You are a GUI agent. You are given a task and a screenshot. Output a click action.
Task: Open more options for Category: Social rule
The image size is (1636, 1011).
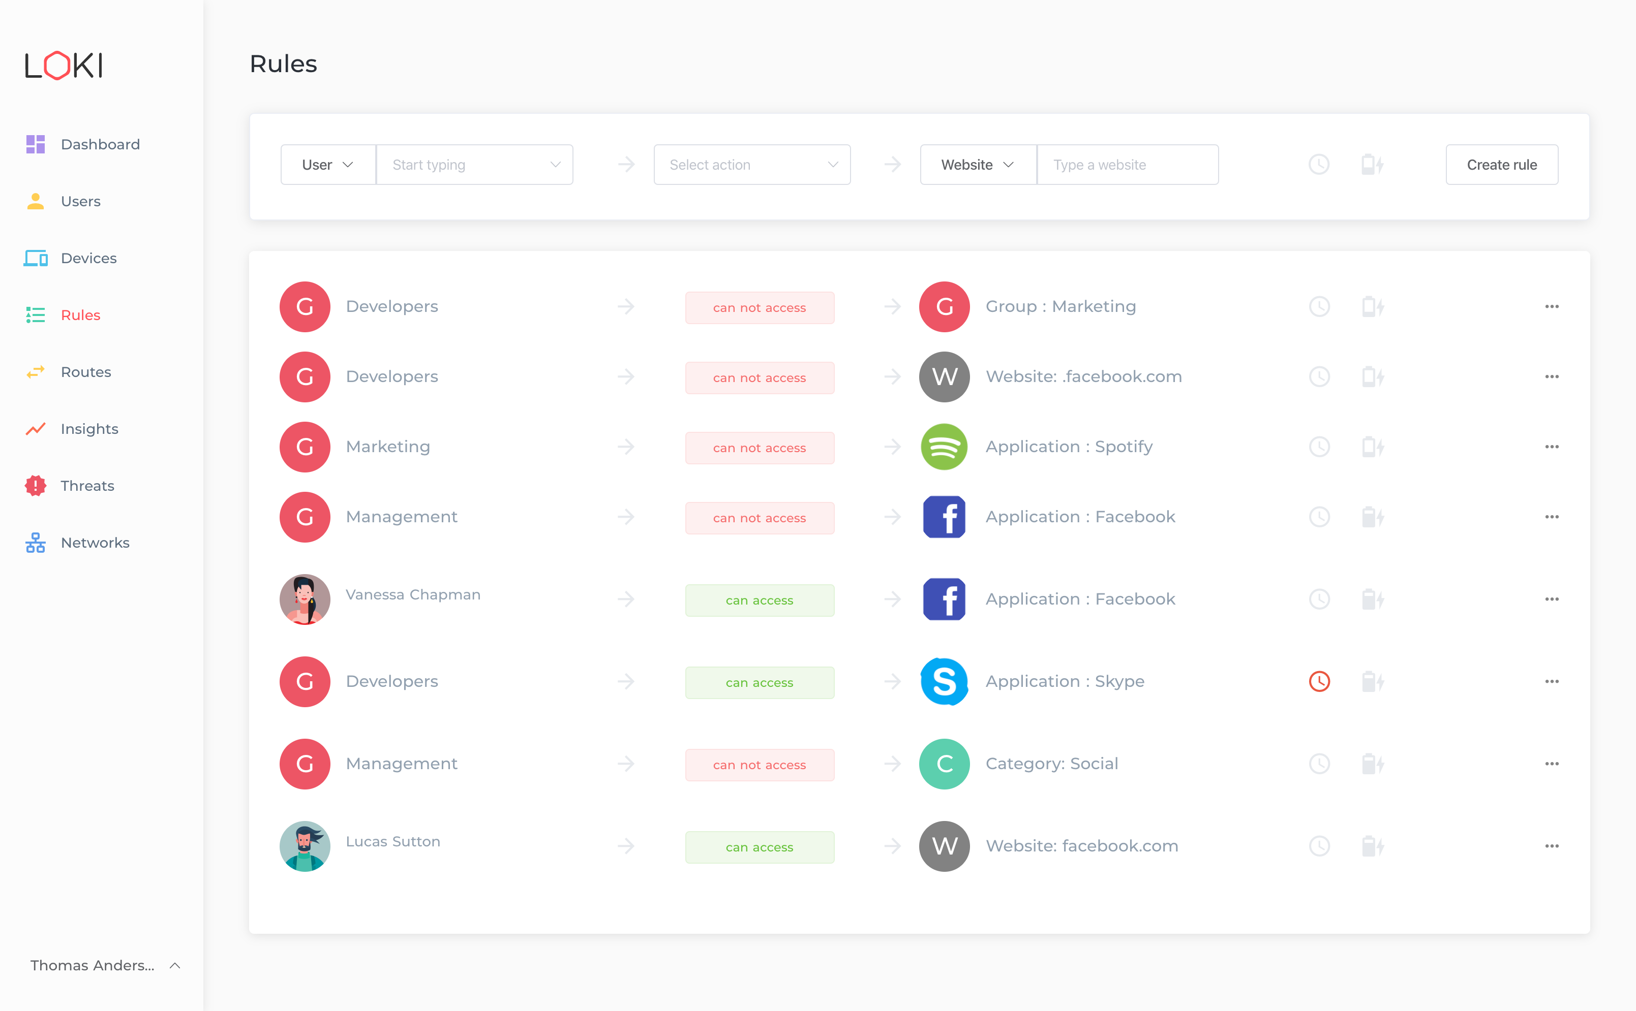tap(1552, 764)
